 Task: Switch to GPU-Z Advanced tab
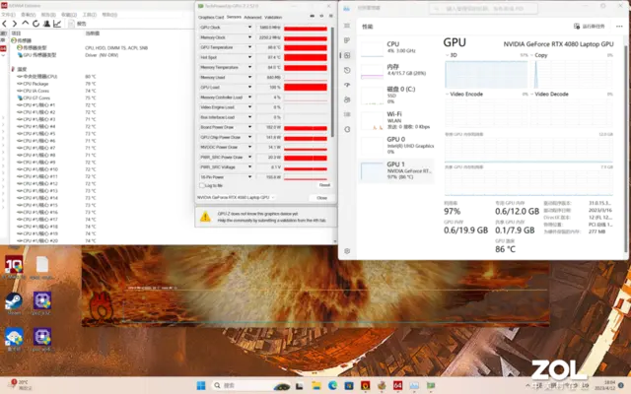coord(252,18)
